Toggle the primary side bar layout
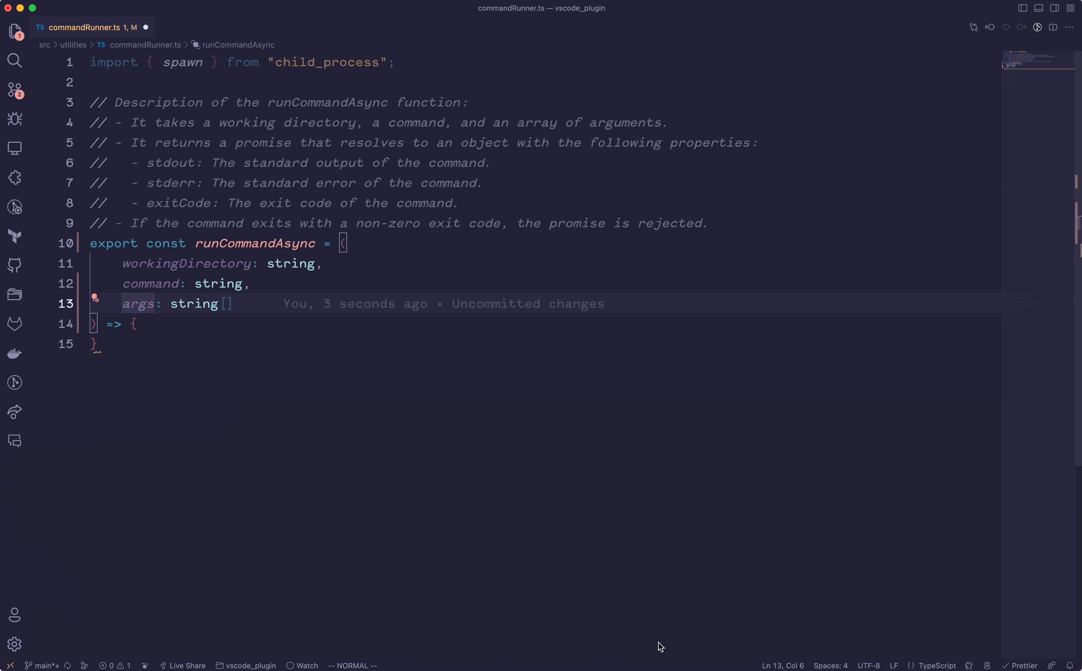This screenshot has width=1082, height=671. 1023,8
